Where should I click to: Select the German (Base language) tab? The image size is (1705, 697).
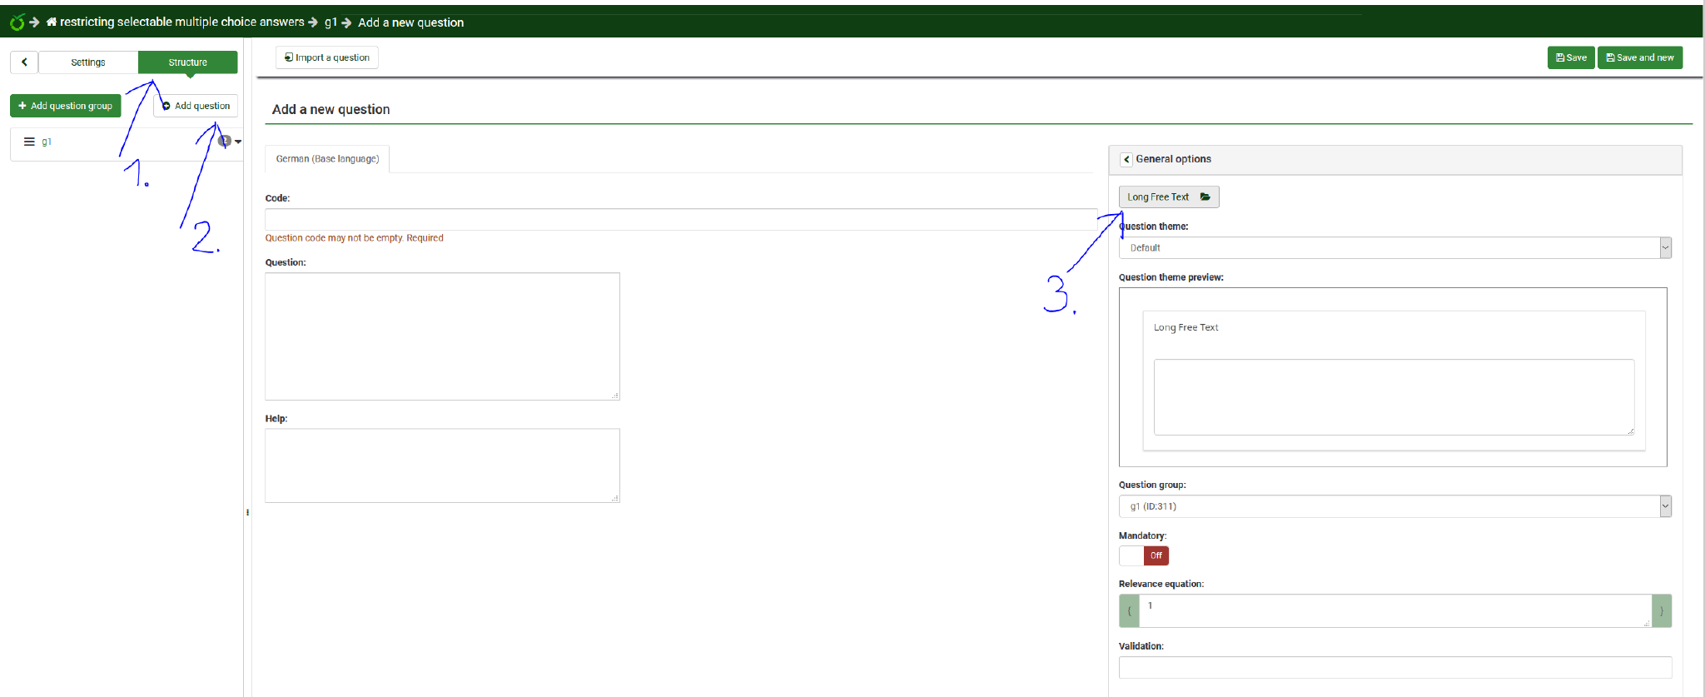[327, 159]
